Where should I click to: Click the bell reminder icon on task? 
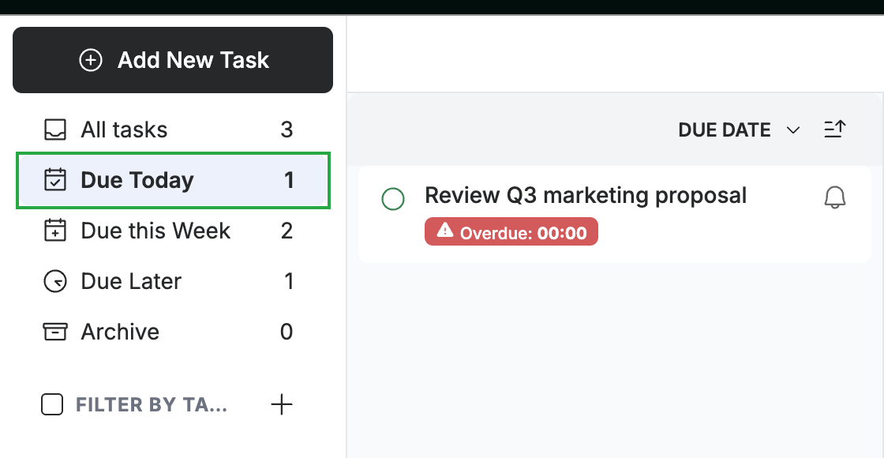coord(835,198)
